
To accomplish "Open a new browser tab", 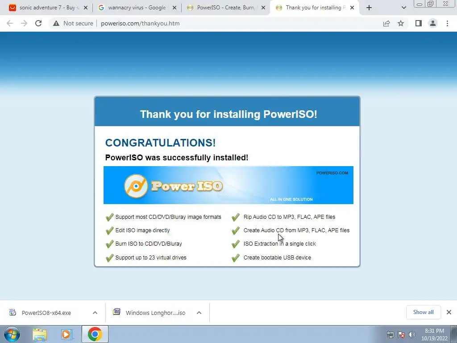I will [369, 8].
